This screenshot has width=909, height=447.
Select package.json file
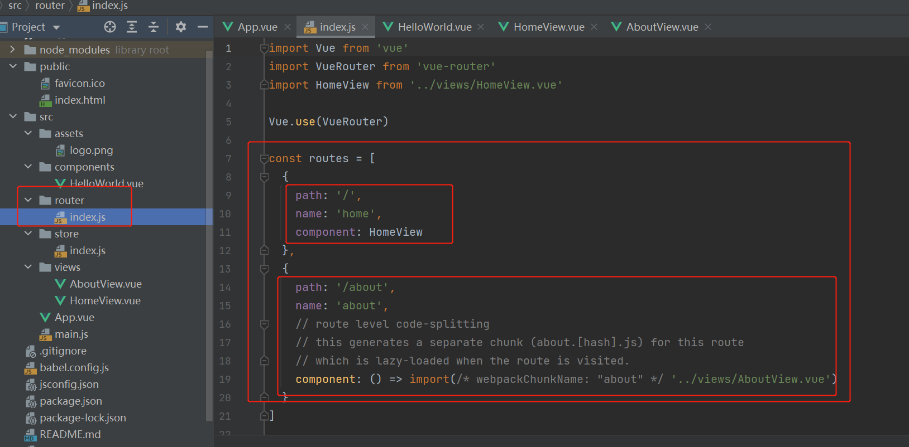64,401
